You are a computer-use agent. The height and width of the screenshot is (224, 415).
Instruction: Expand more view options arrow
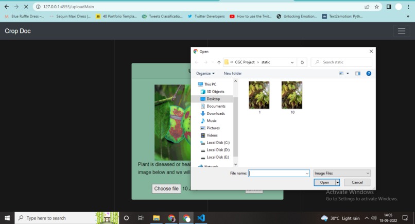coord(348,73)
